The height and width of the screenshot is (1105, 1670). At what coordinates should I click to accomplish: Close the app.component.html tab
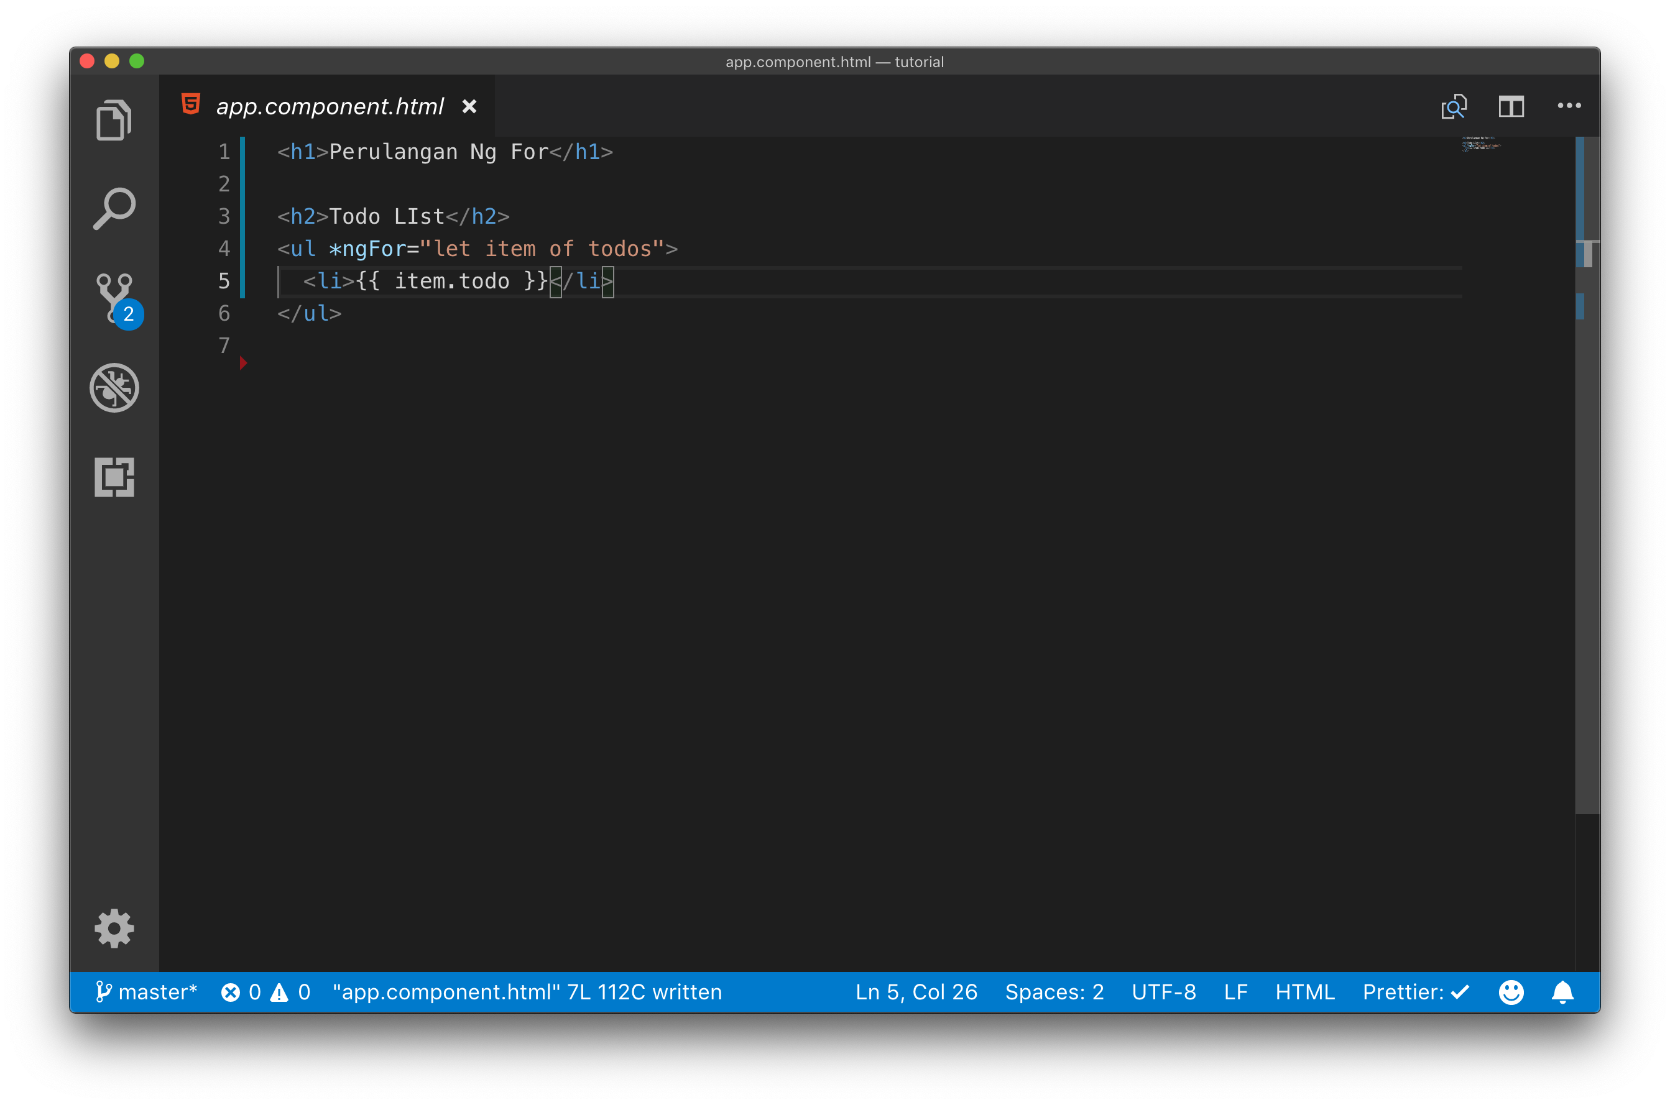click(x=469, y=106)
